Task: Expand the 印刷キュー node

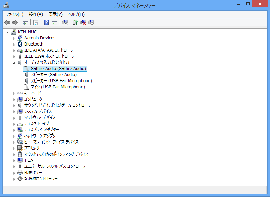Action: click(x=14, y=173)
